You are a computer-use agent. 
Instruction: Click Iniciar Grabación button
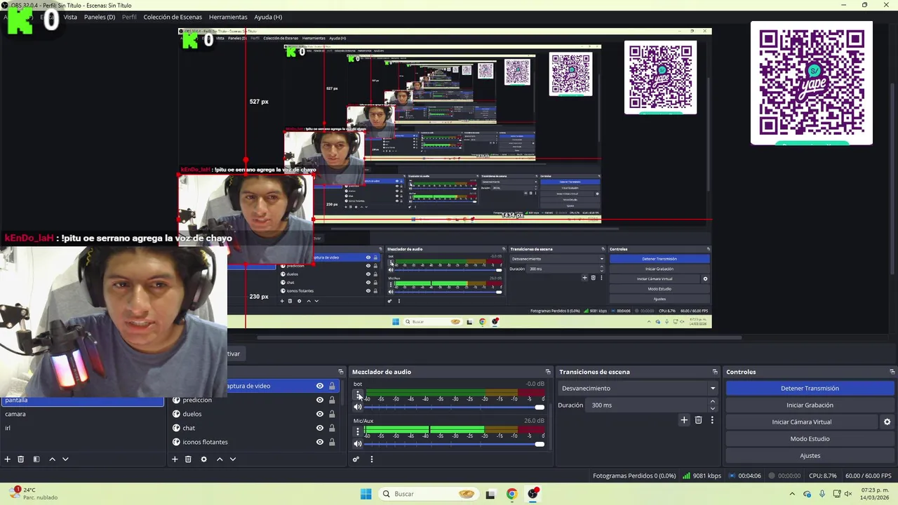810,405
